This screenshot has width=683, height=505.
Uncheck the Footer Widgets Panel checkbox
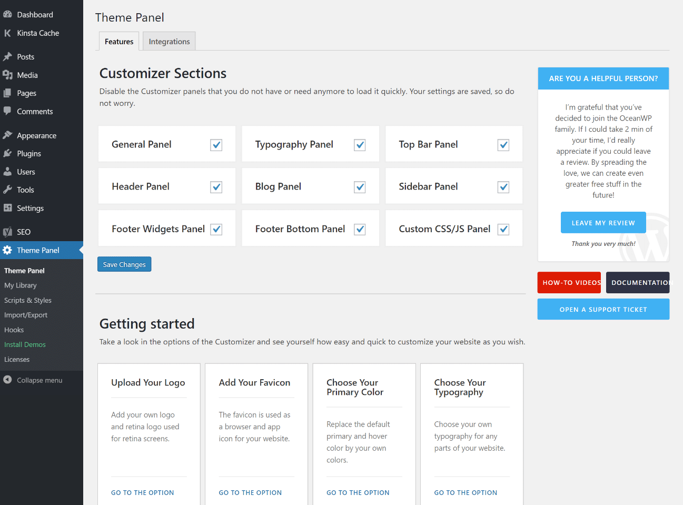[216, 229]
